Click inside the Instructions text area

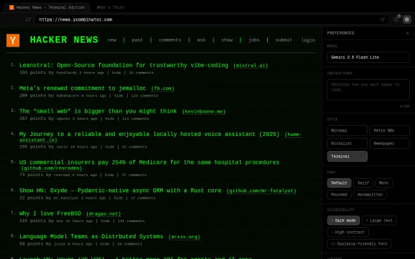[368, 89]
